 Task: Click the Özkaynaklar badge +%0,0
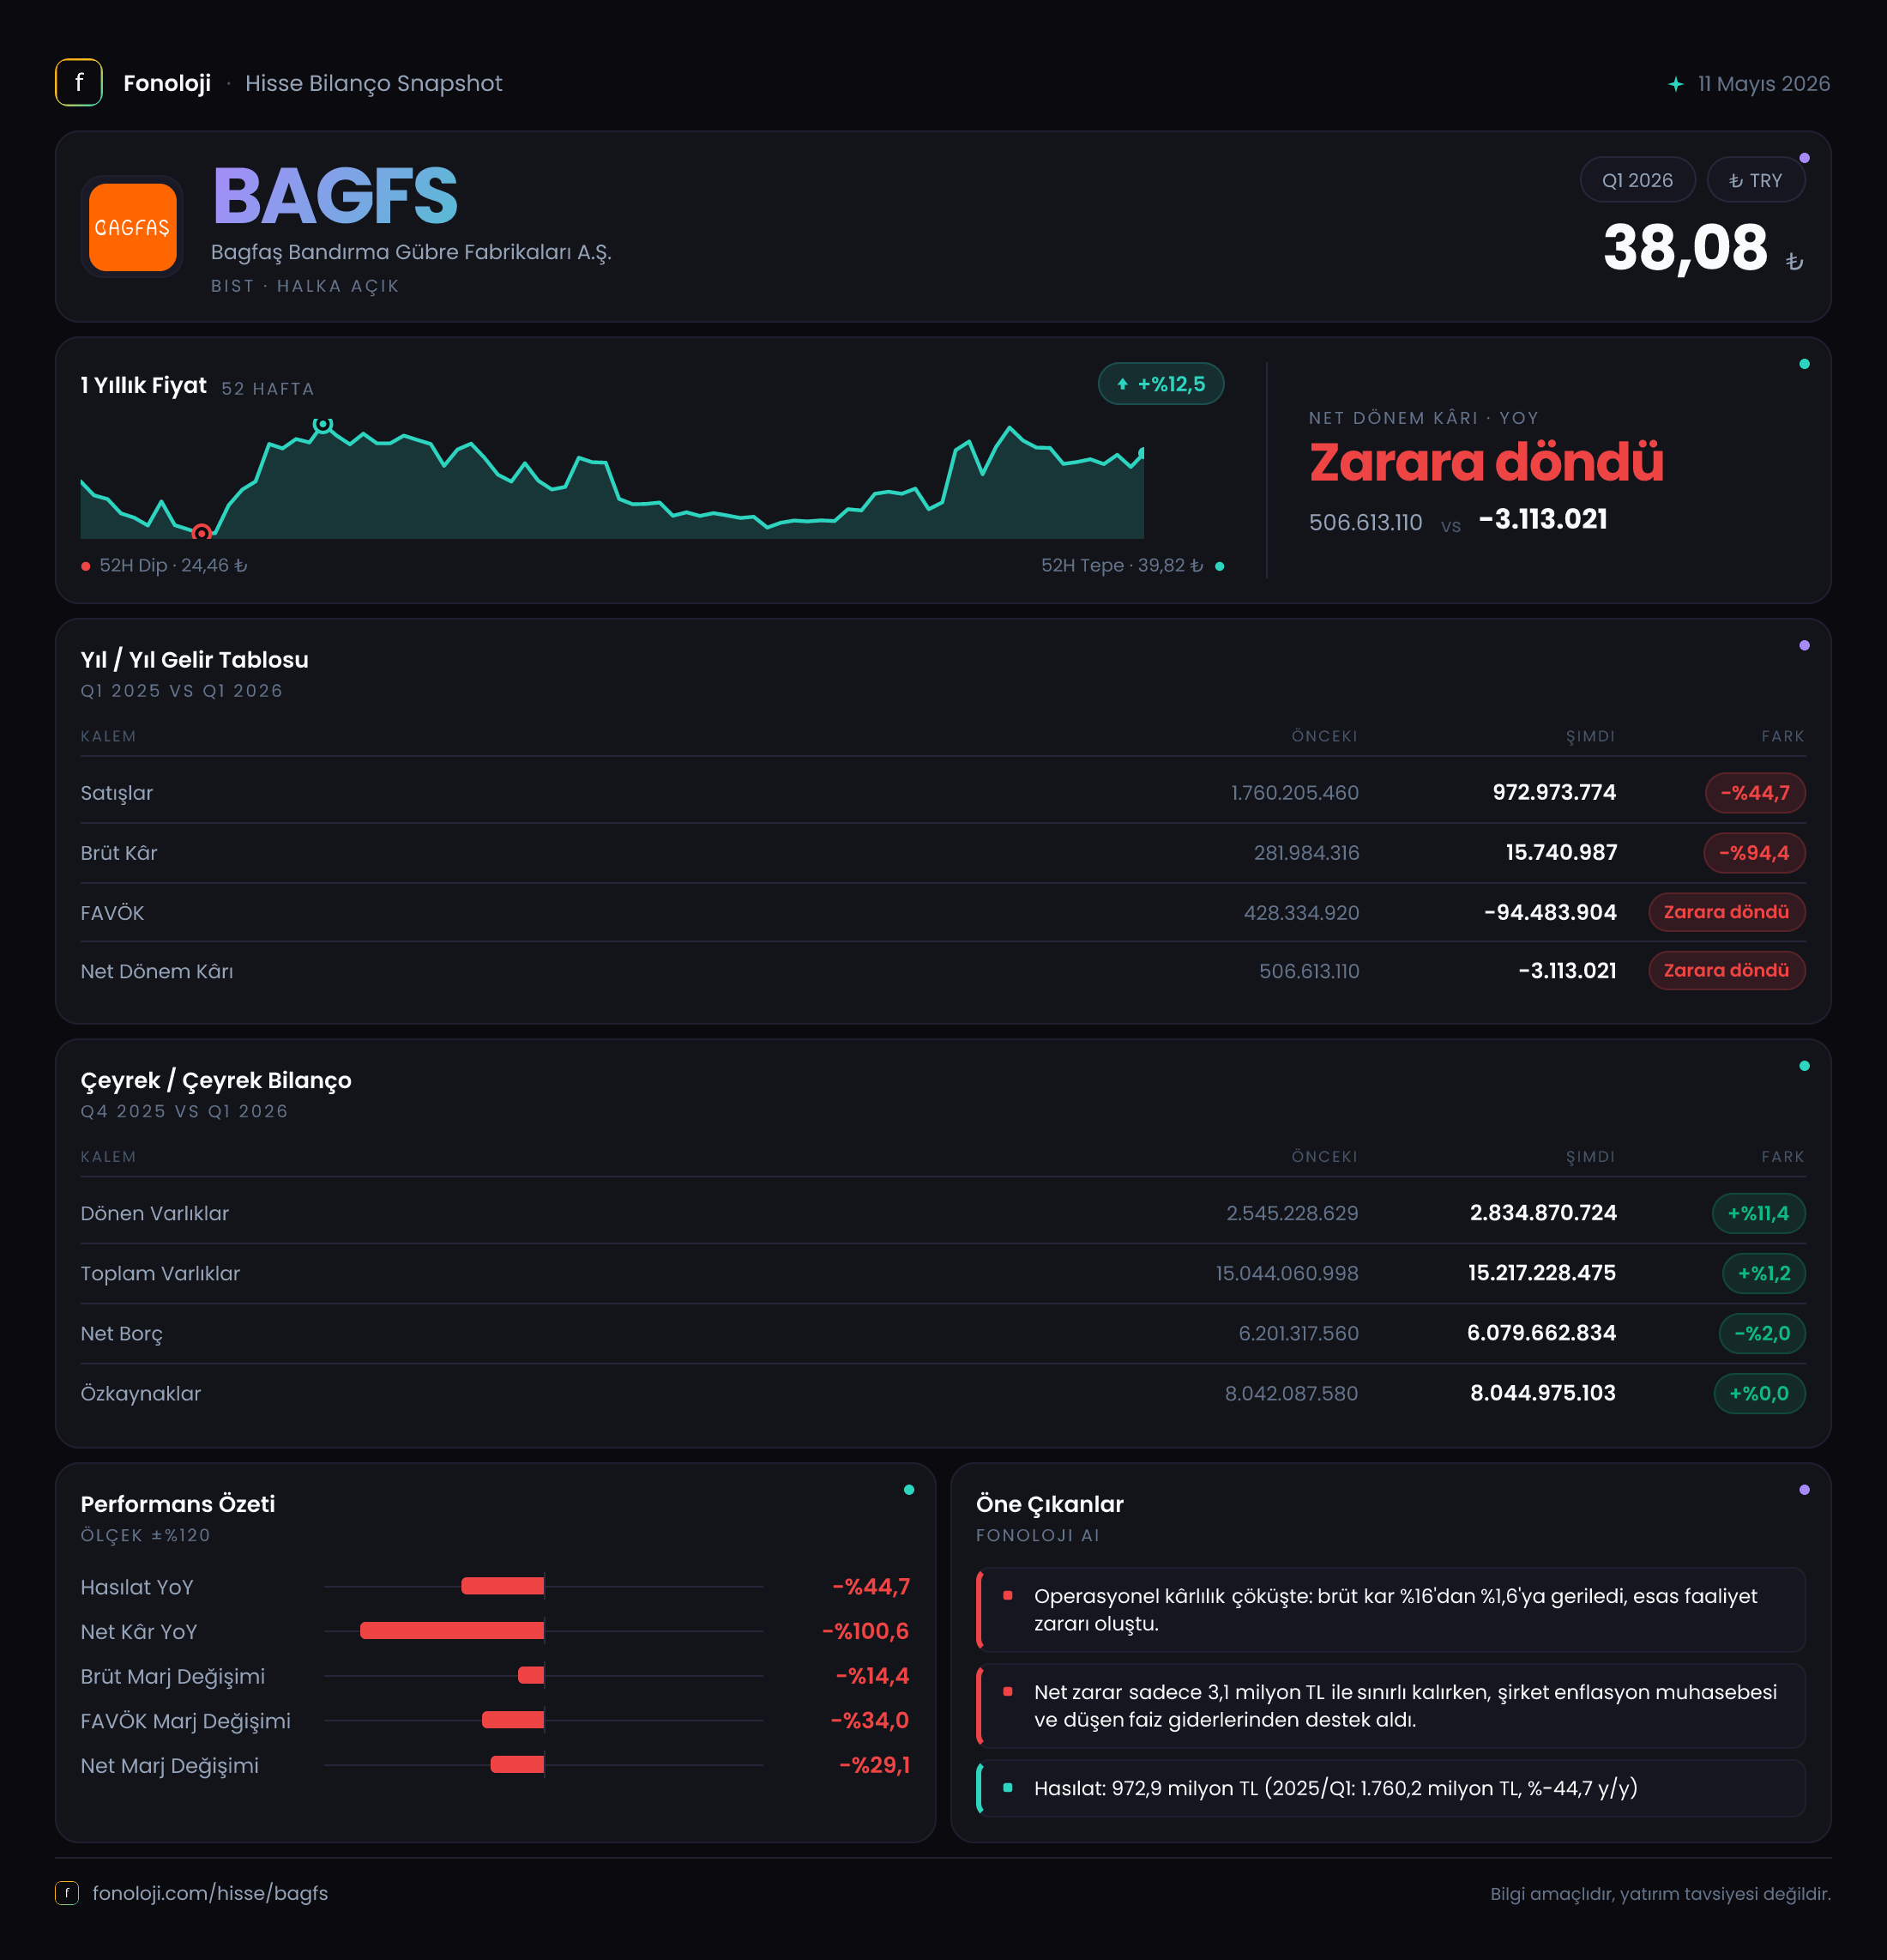click(1759, 1393)
